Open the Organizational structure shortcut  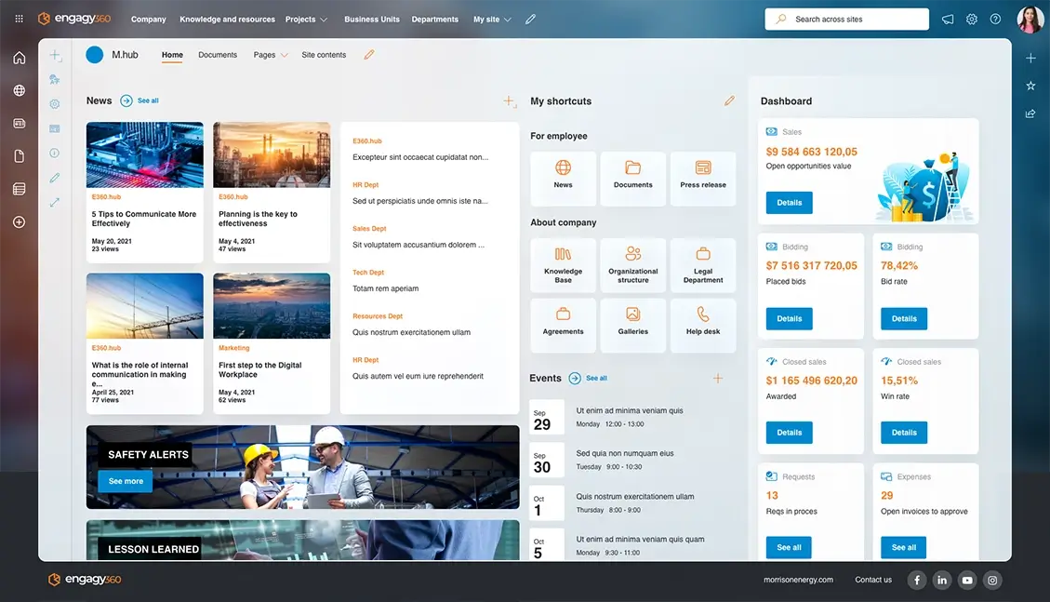point(632,266)
